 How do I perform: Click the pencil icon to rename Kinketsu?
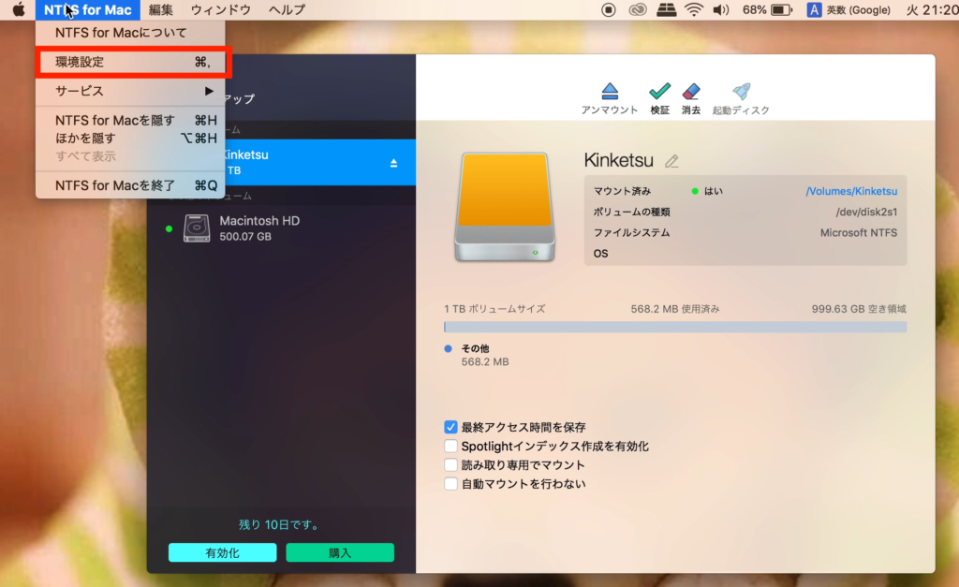(671, 161)
